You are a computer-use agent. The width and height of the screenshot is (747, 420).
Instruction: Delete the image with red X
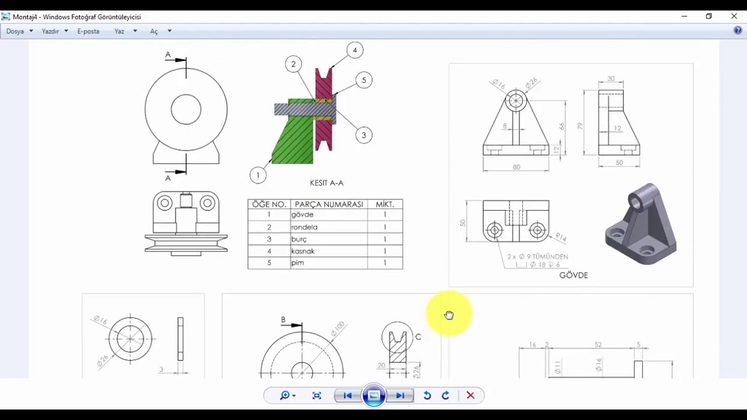click(x=470, y=395)
